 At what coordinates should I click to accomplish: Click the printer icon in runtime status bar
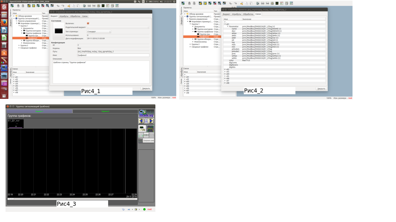128,209
